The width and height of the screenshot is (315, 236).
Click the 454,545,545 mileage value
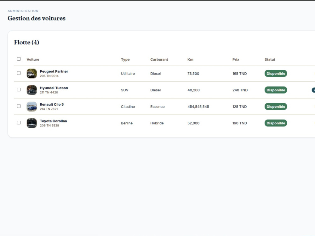point(198,107)
